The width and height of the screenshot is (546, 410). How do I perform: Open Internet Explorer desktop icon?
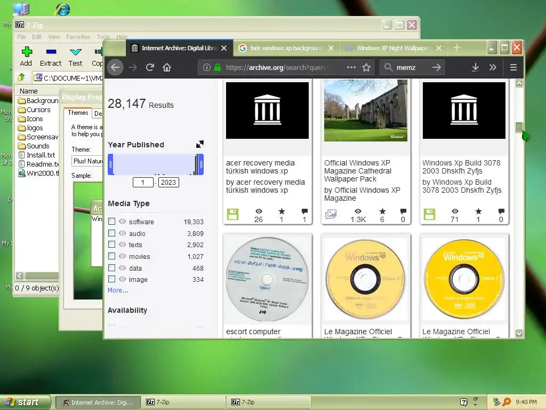pos(62,9)
